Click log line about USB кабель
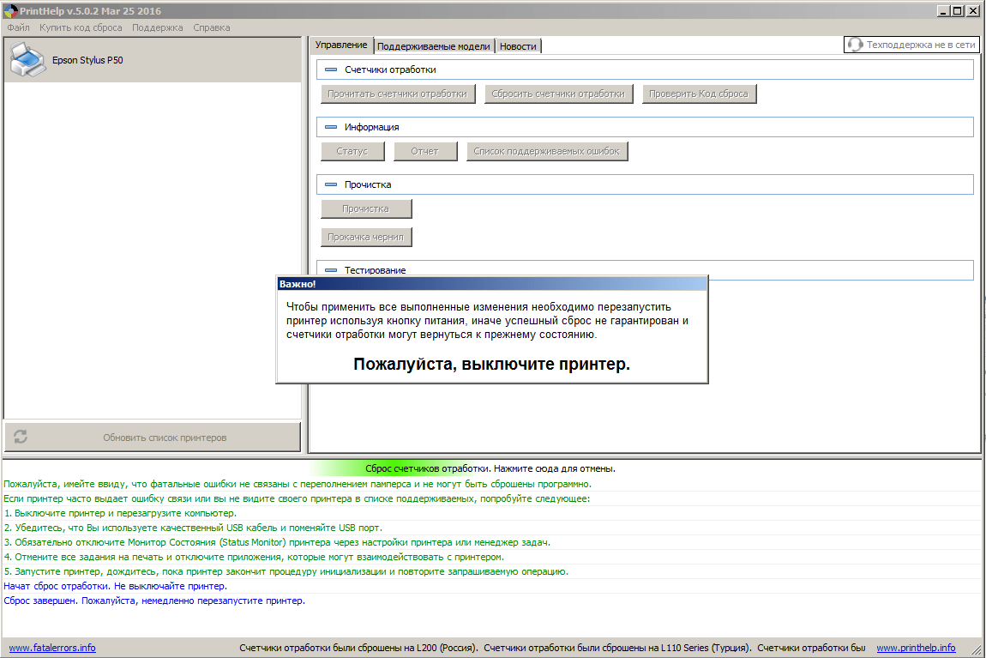Screen dimensions: 986x658 coord(193,528)
